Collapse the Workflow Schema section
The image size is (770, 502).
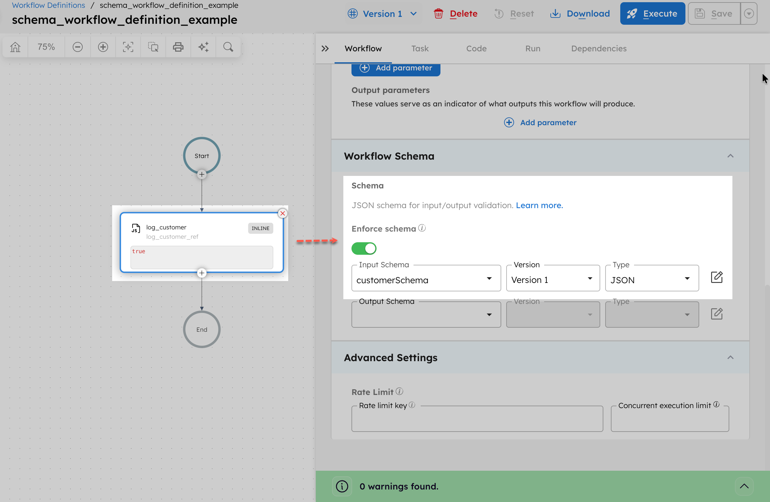(730, 156)
